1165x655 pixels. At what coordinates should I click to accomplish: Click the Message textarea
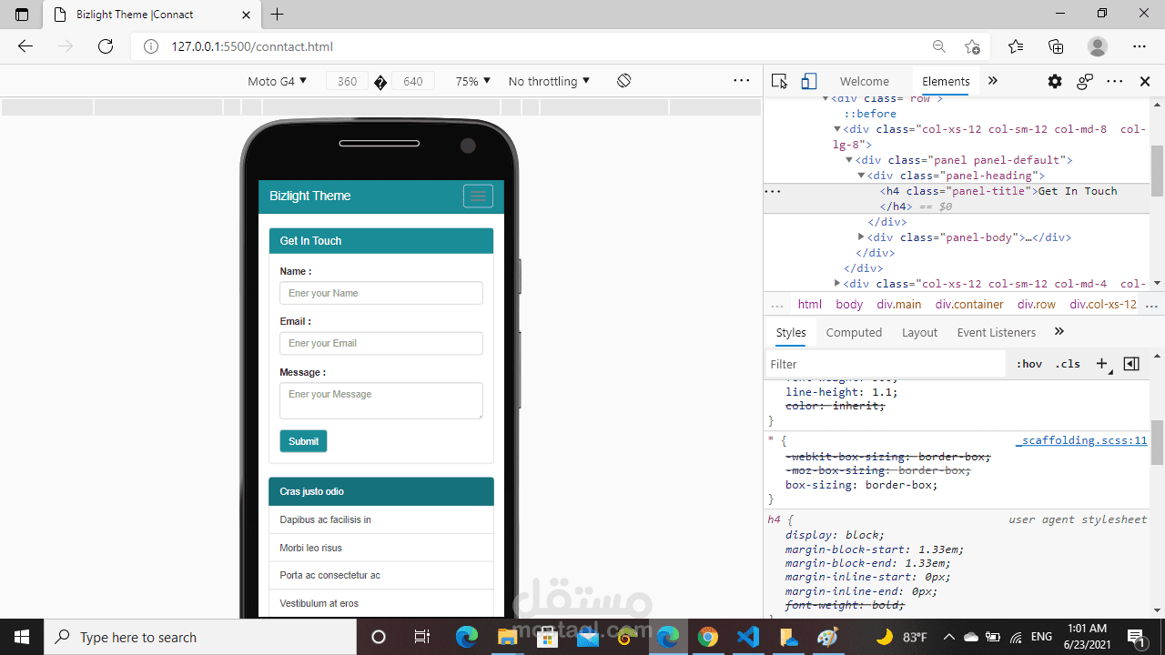click(x=380, y=400)
